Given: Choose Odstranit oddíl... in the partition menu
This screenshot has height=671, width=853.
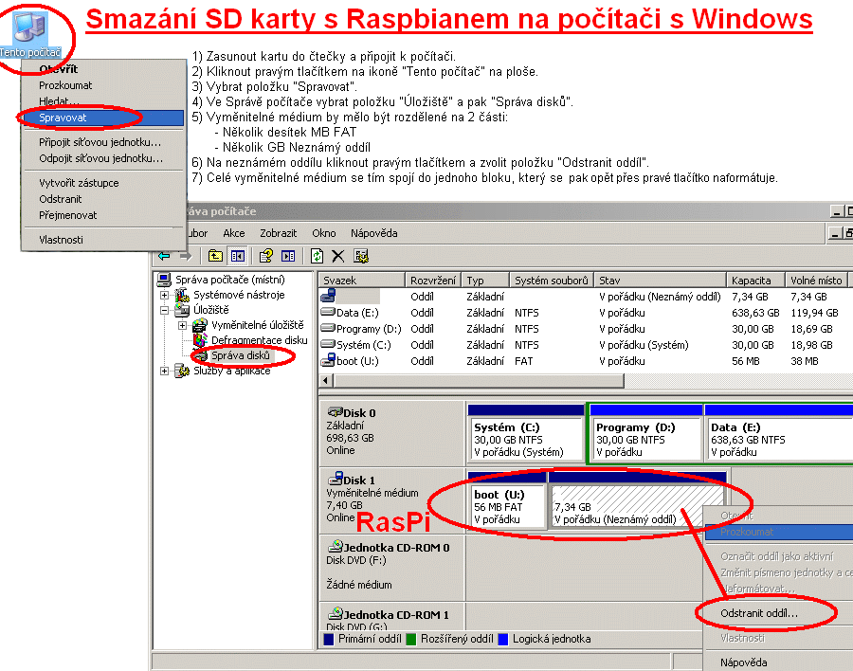Looking at the screenshot, I should click(x=778, y=613).
